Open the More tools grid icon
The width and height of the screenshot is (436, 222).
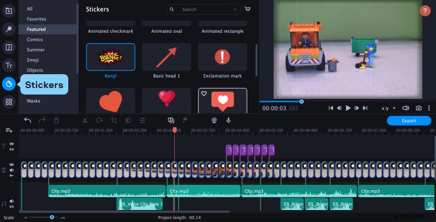(x=9, y=102)
